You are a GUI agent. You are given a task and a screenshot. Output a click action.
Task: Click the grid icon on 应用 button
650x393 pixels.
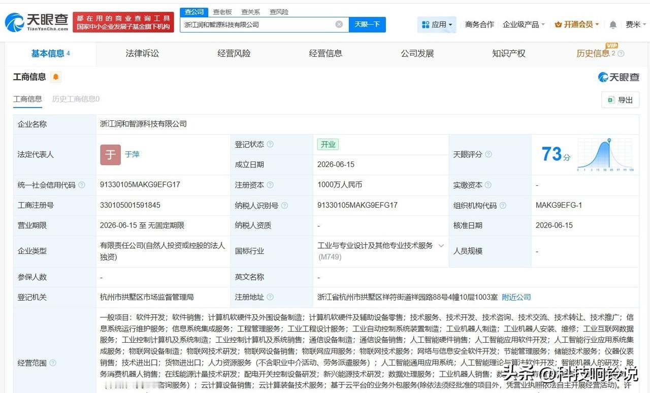[x=426, y=24]
